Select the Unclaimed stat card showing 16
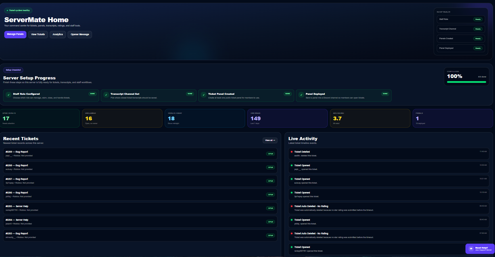 click(122, 118)
